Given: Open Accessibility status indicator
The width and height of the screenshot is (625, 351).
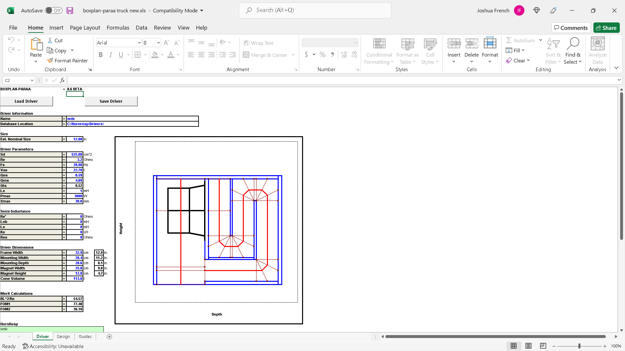Looking at the screenshot, I should click(x=53, y=346).
